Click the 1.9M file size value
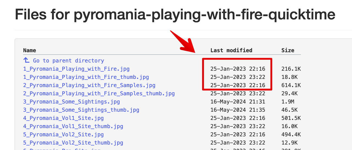 tap(288, 102)
